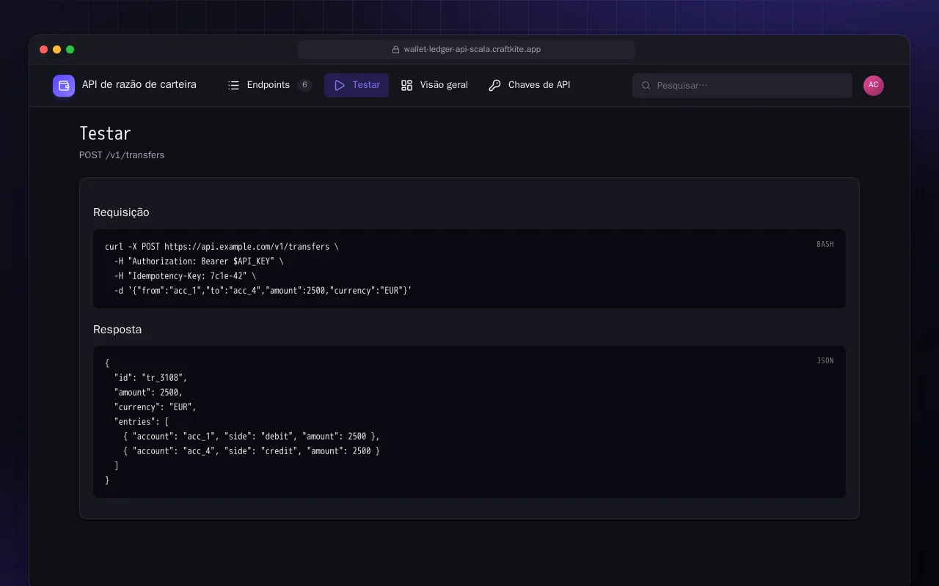Click the Idempotency-Key header line

pyautogui.click(x=185, y=276)
